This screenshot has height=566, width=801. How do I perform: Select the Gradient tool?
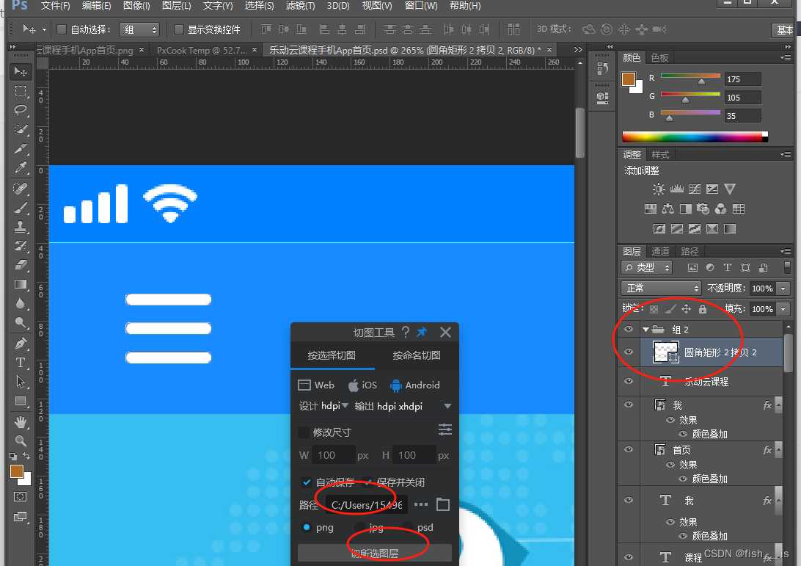(21, 285)
